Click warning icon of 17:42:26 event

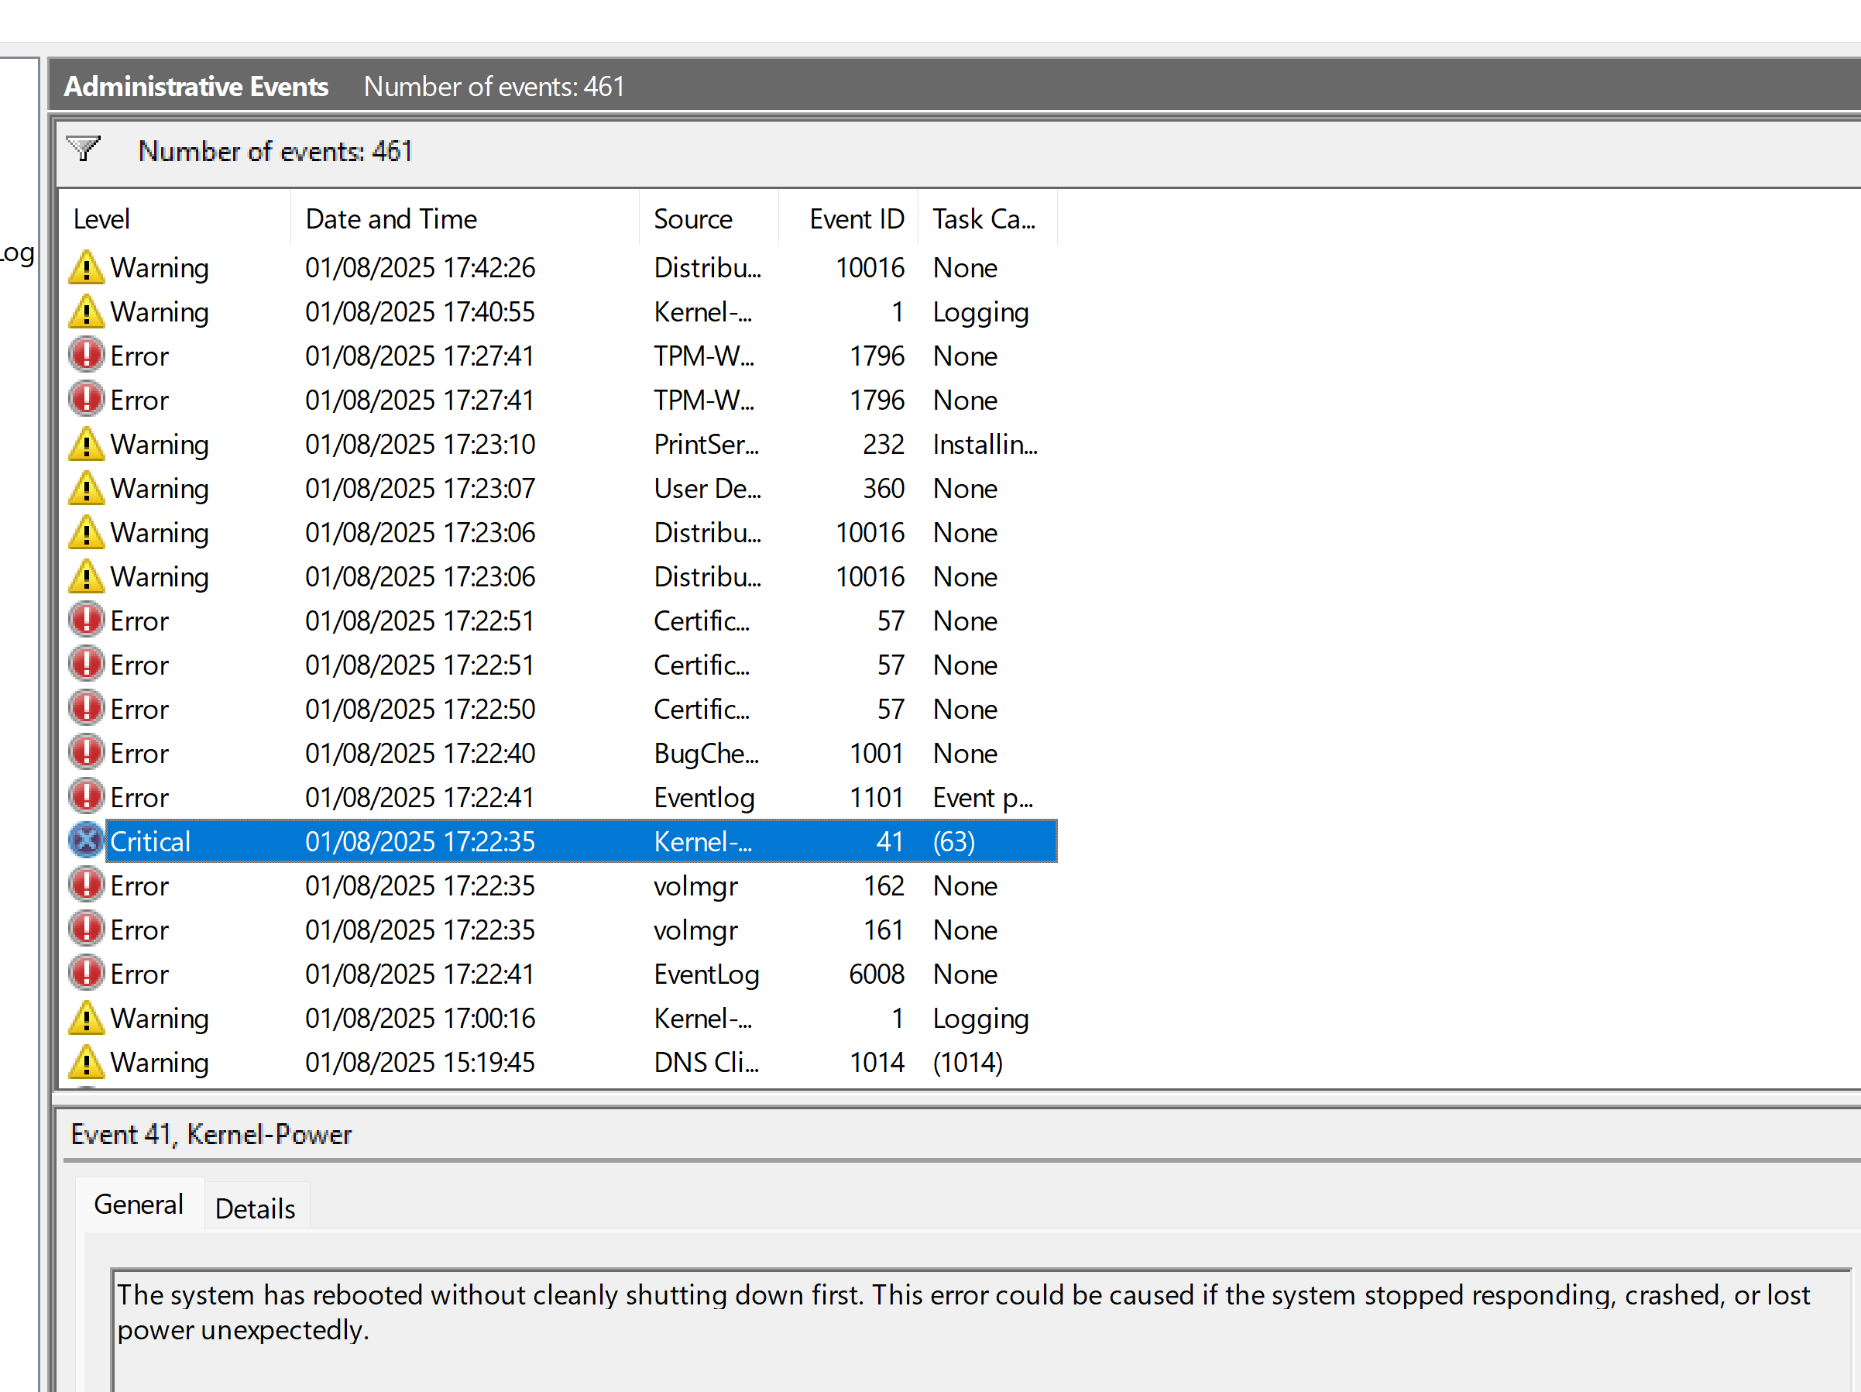pos(86,267)
